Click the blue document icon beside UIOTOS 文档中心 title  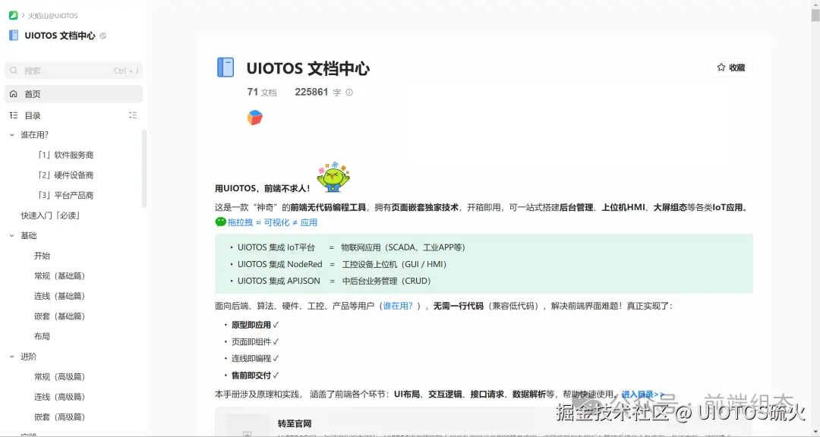pyautogui.click(x=225, y=68)
